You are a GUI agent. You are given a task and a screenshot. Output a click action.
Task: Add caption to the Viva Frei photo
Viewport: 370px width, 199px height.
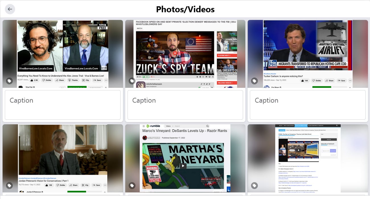(x=63, y=105)
